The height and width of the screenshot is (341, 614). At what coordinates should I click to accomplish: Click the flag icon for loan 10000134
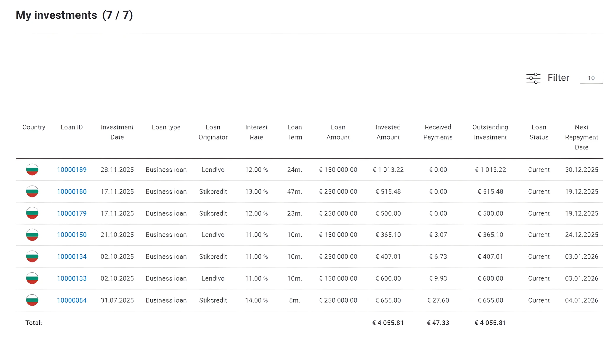(32, 256)
